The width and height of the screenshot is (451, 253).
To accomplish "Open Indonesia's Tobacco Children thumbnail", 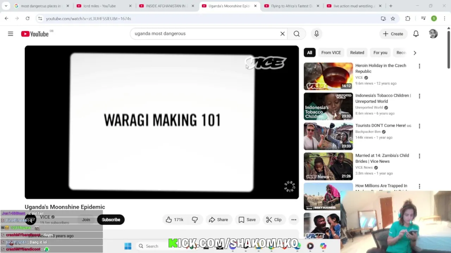I will pos(328,106).
